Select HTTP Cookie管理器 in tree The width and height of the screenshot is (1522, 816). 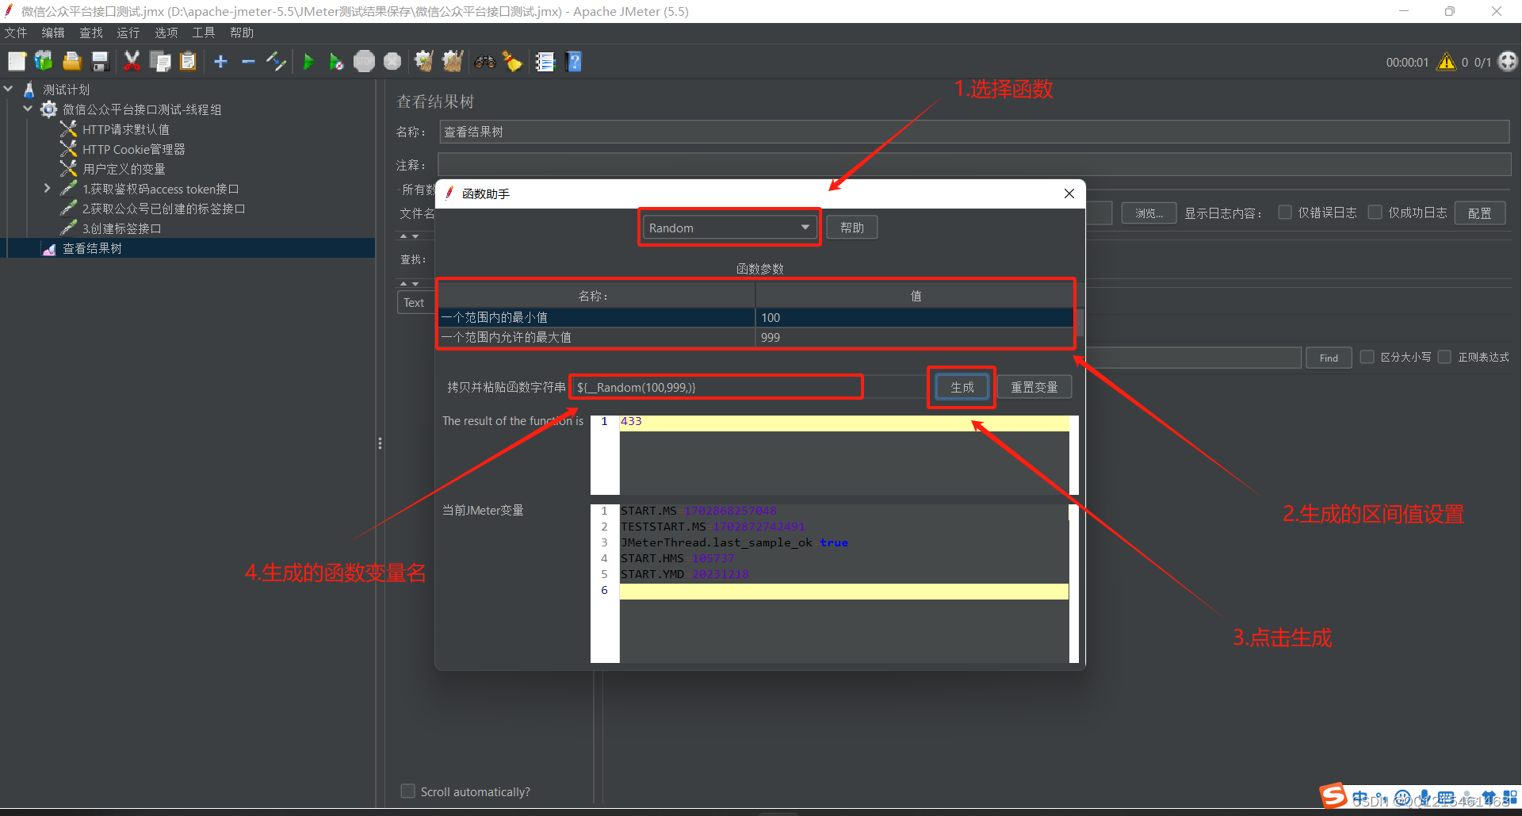coord(134,149)
